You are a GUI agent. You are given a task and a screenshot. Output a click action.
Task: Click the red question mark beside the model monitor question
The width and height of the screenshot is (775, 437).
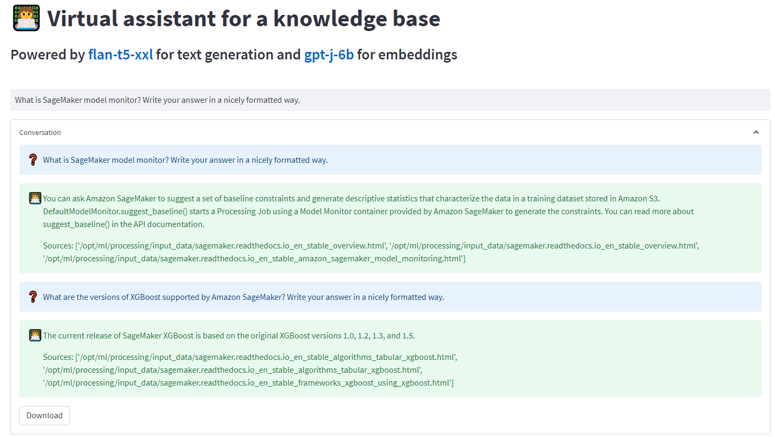33,160
